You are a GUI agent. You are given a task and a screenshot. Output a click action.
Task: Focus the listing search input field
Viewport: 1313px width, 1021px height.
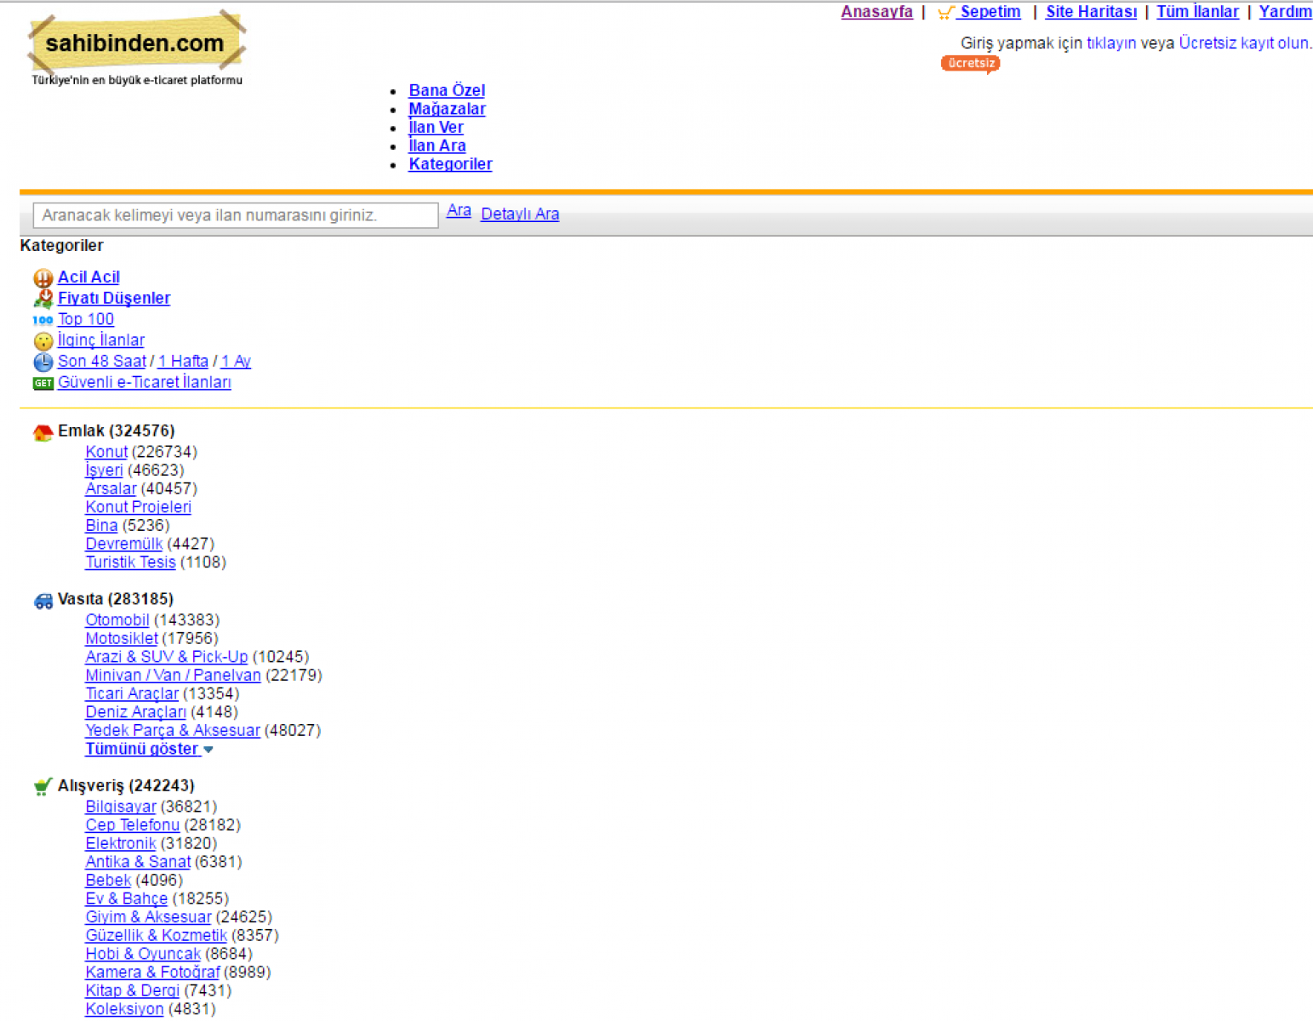(235, 215)
